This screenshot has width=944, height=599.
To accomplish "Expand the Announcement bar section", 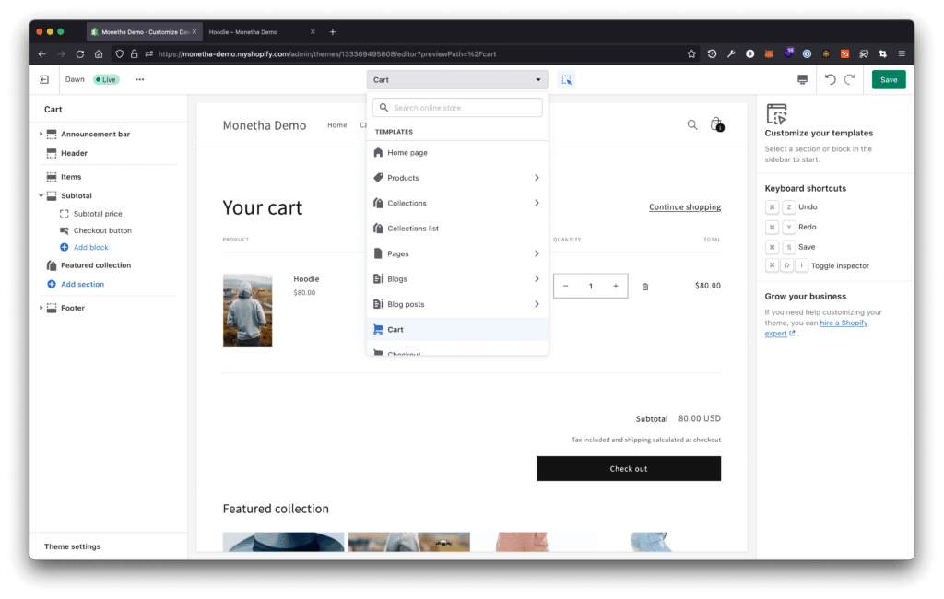I will pyautogui.click(x=41, y=134).
